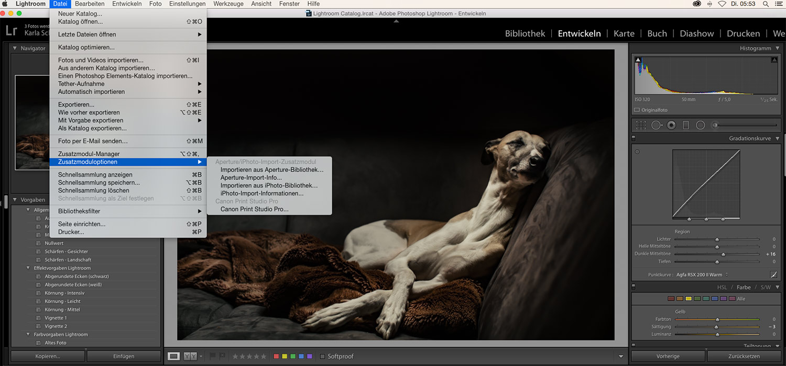Choose Importieren aus iPhoto-Bibliothek in submenu
The height and width of the screenshot is (366, 786).
pyautogui.click(x=269, y=185)
